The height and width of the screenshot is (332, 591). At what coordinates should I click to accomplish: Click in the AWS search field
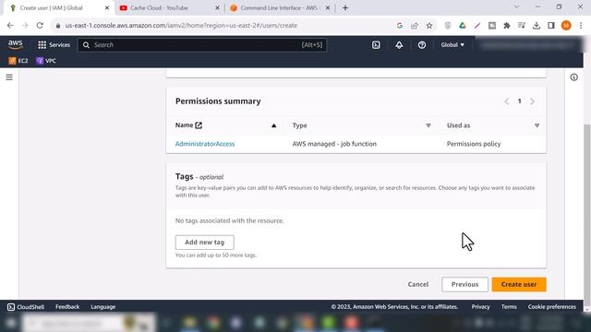(x=202, y=45)
